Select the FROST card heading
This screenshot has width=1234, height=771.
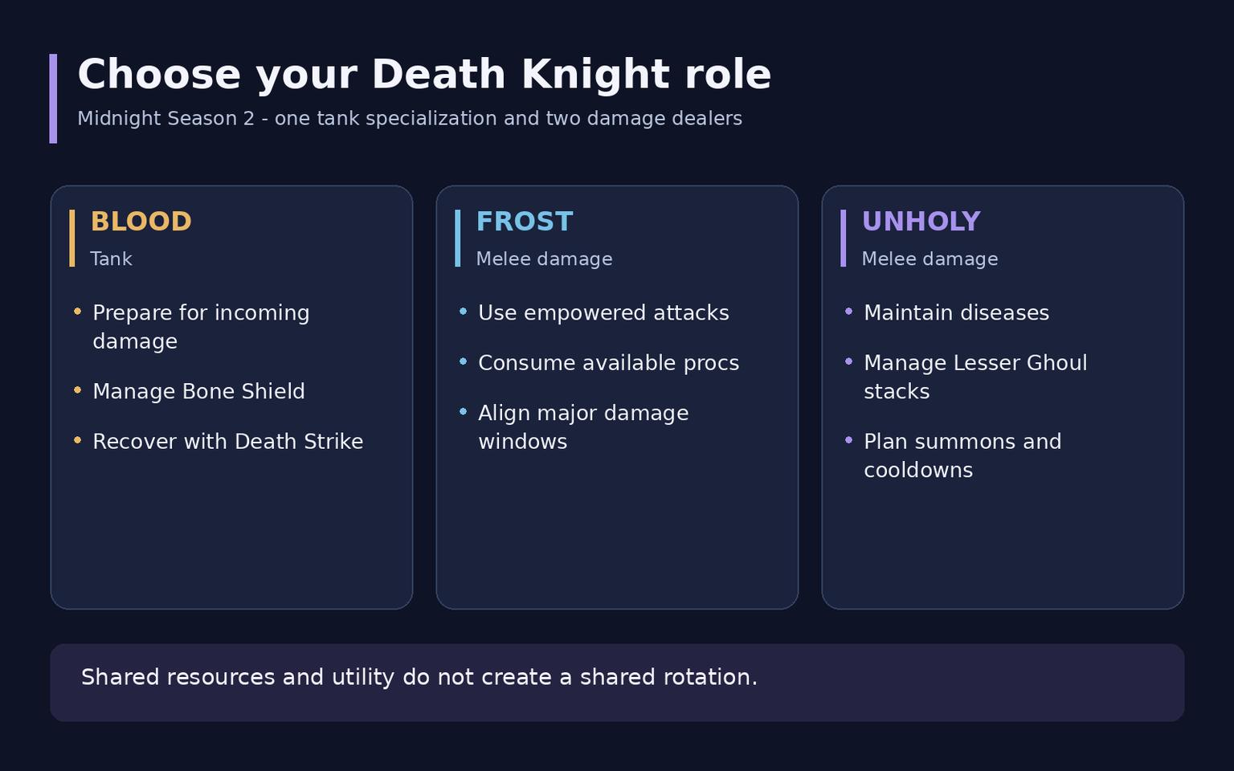[525, 222]
